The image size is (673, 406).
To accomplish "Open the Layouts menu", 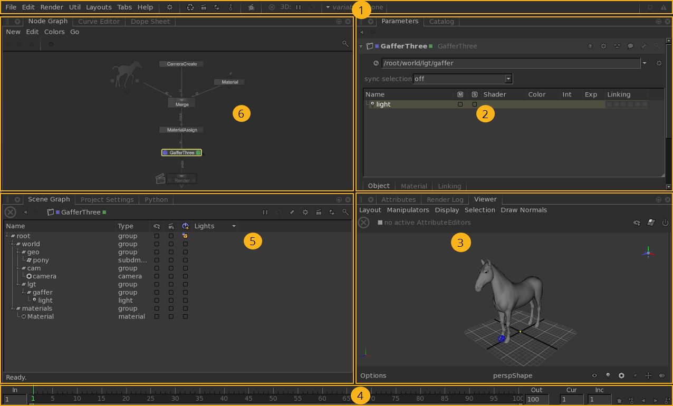I will coord(99,7).
